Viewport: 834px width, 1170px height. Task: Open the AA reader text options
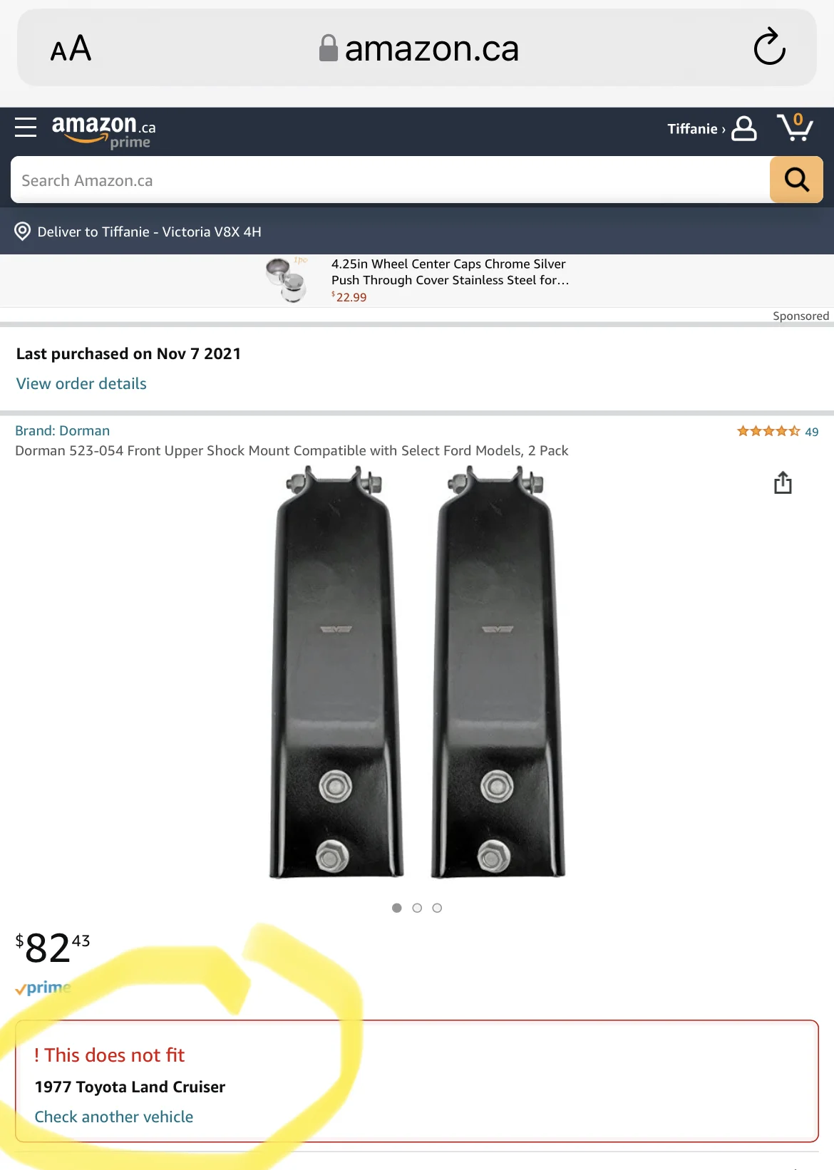[71, 48]
